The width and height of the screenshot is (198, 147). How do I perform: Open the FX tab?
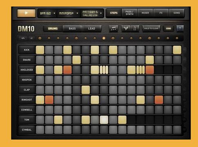tap(161, 13)
